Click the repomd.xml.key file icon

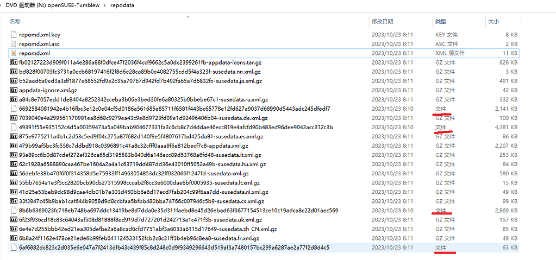pyautogui.click(x=14, y=35)
